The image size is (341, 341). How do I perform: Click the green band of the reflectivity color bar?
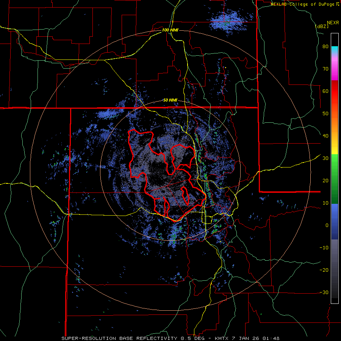(335, 179)
